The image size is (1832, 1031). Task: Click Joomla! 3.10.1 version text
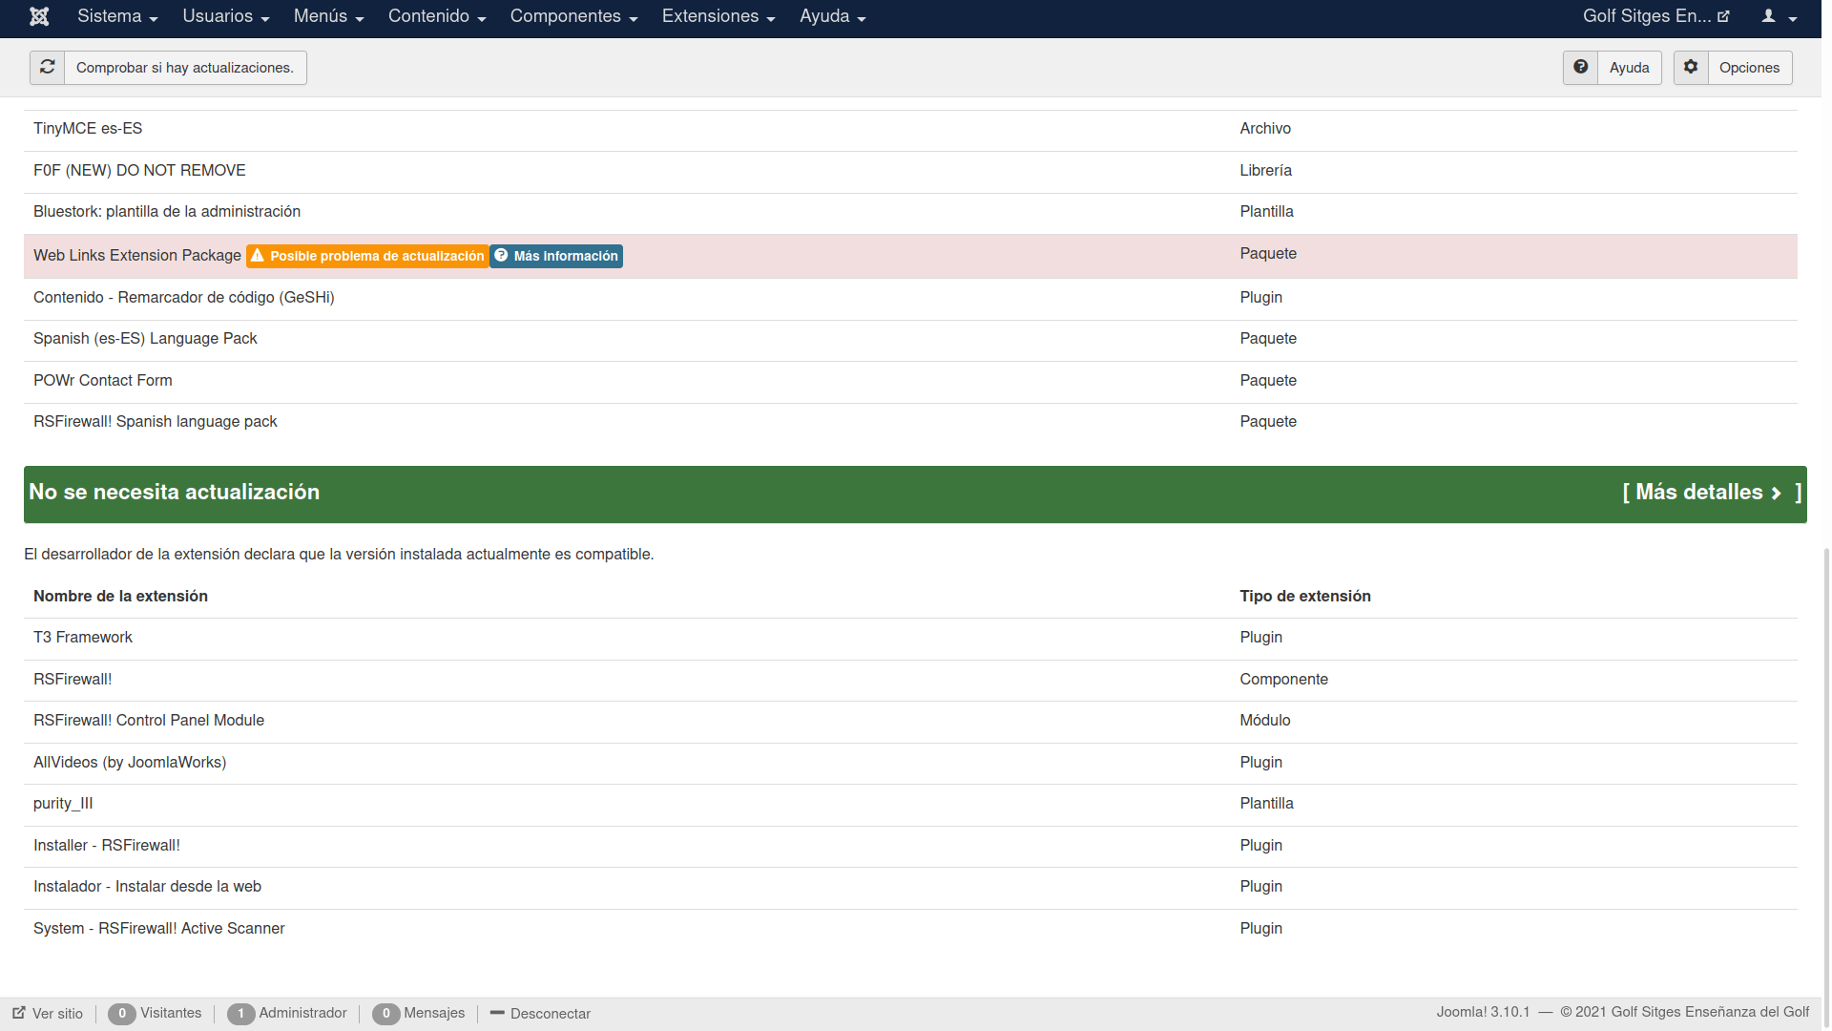coord(1483,1012)
